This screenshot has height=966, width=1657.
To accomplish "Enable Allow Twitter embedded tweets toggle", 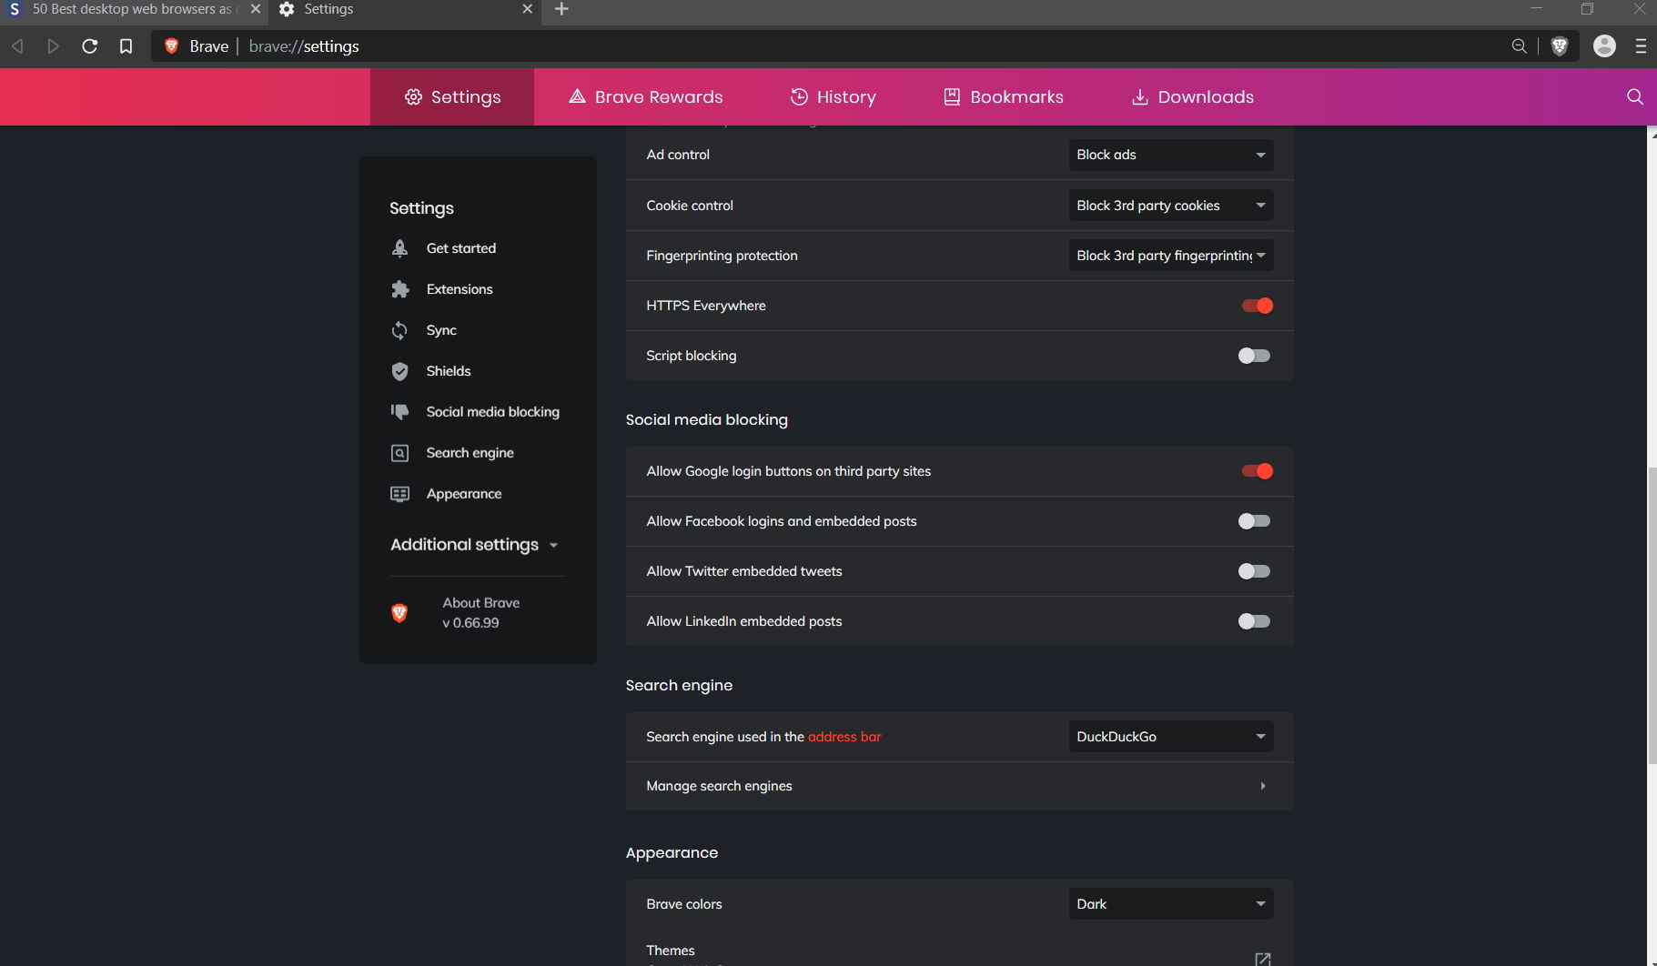I will [x=1254, y=571].
